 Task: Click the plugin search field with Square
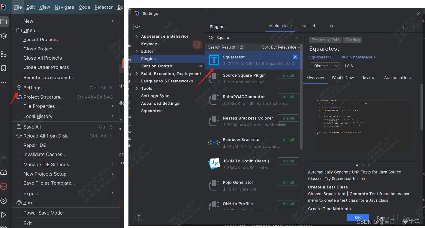(x=254, y=38)
